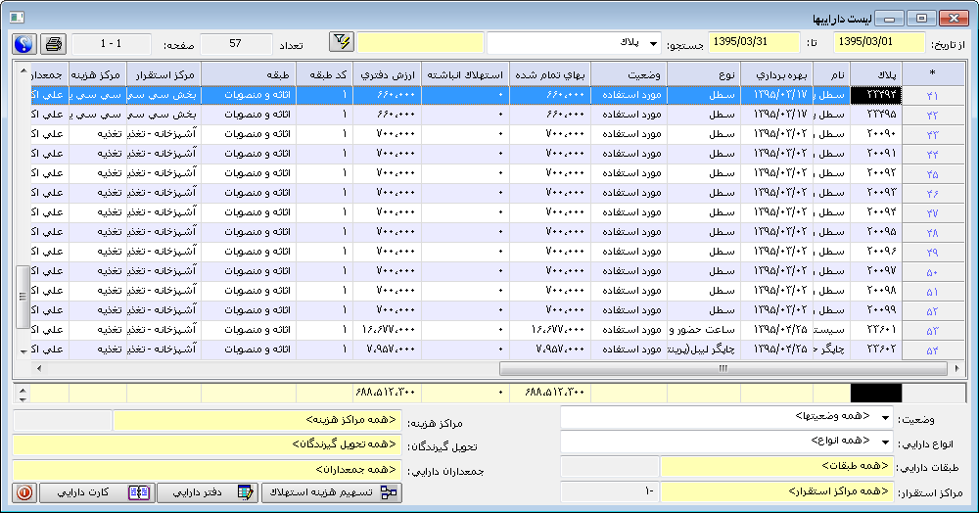This screenshot has width=979, height=513.
Task: Sort by وضعيت column header
Action: [x=629, y=74]
